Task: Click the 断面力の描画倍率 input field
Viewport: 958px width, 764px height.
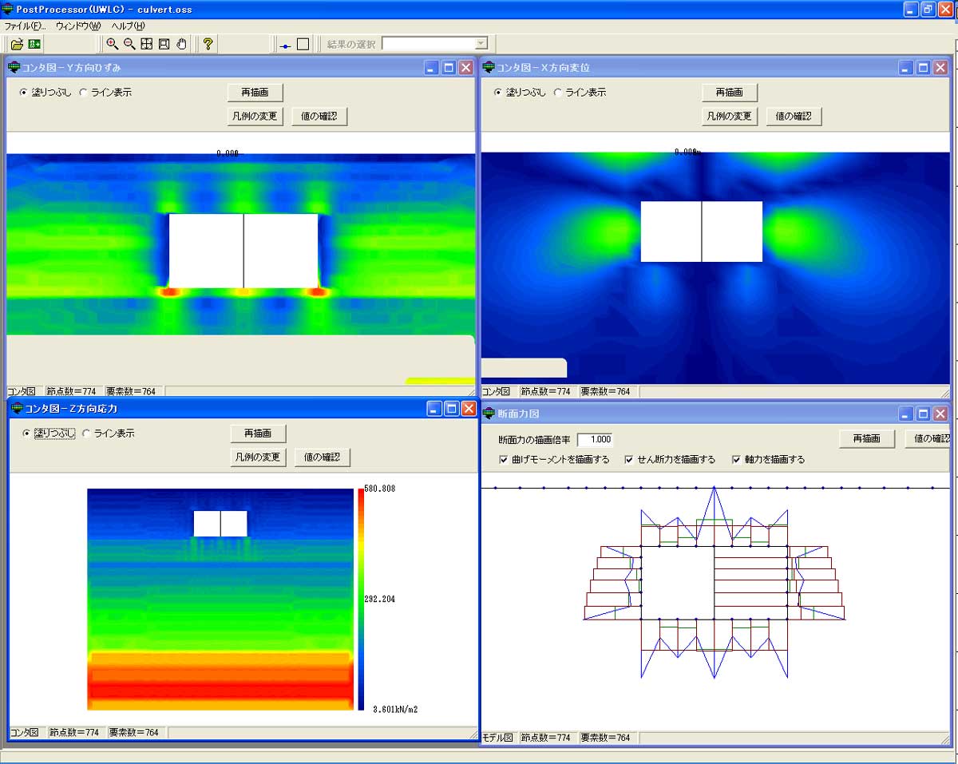Action: (594, 440)
